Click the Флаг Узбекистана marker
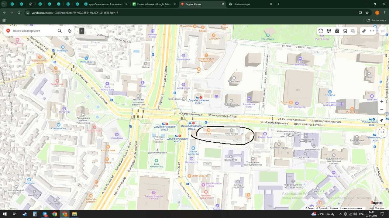 [x=156, y=160]
